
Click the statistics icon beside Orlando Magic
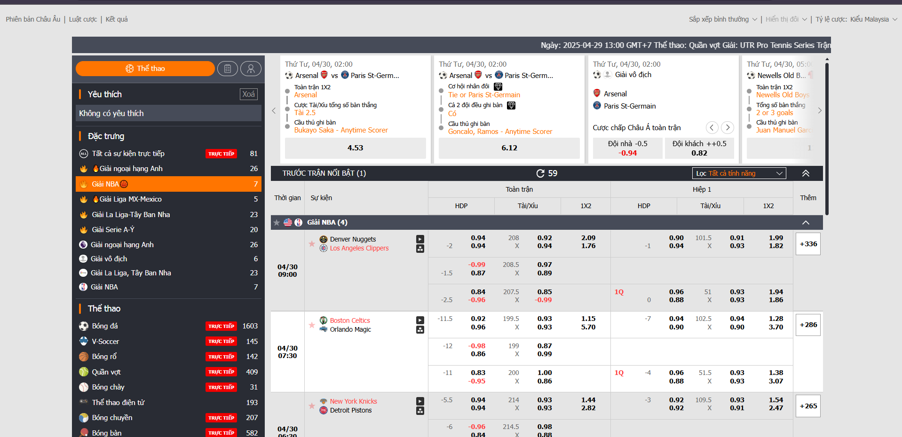click(x=420, y=329)
